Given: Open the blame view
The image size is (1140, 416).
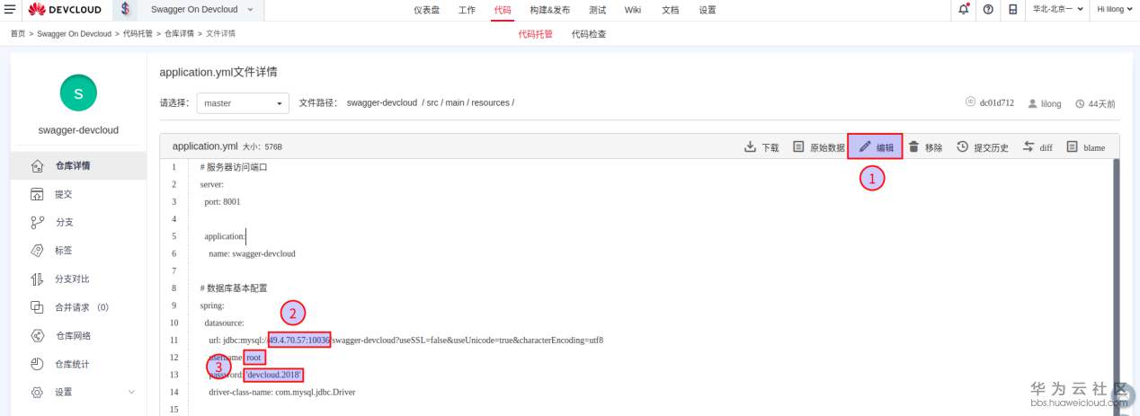Looking at the screenshot, I should coord(1086,147).
